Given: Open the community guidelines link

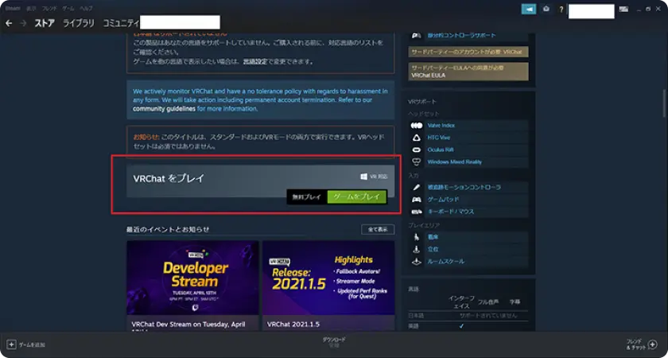Looking at the screenshot, I should [164, 109].
